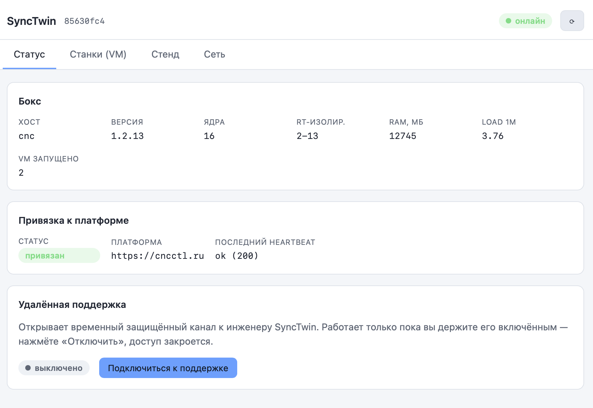Image resolution: width=593 pixels, height=408 pixels.
Task: Click the host value cnc
Action: click(x=27, y=136)
